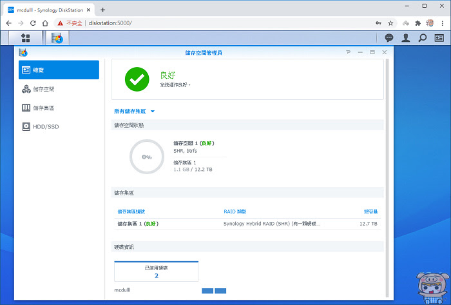
Task: Select 儲存集區 storage pool sidebar item
Action: point(59,108)
